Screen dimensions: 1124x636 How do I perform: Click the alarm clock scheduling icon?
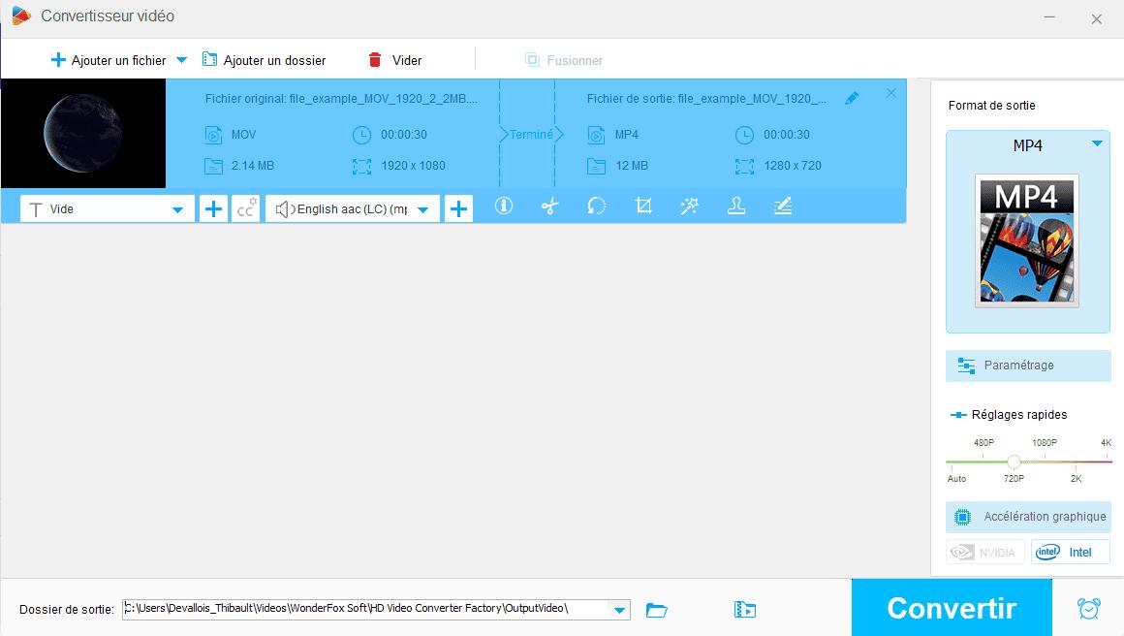(1088, 608)
